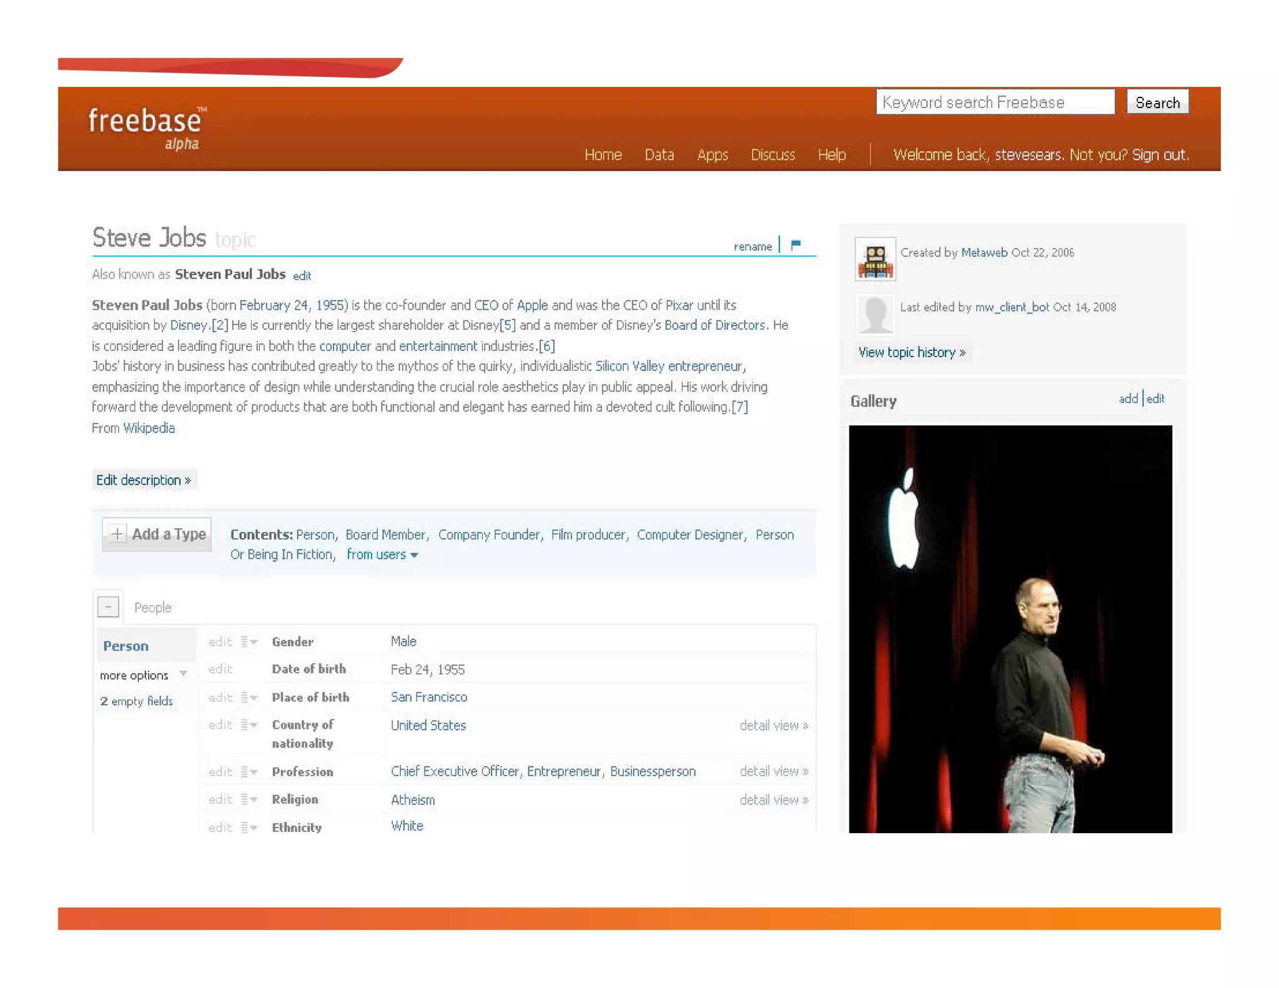Click the list menu icon beside Place of birth
Image resolution: width=1279 pixels, height=988 pixels.
point(249,698)
